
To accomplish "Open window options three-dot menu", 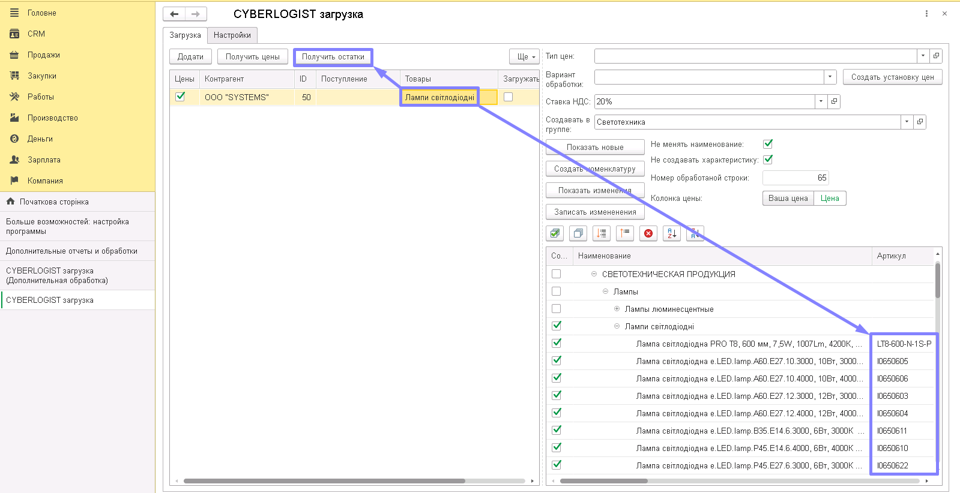I will point(926,13).
